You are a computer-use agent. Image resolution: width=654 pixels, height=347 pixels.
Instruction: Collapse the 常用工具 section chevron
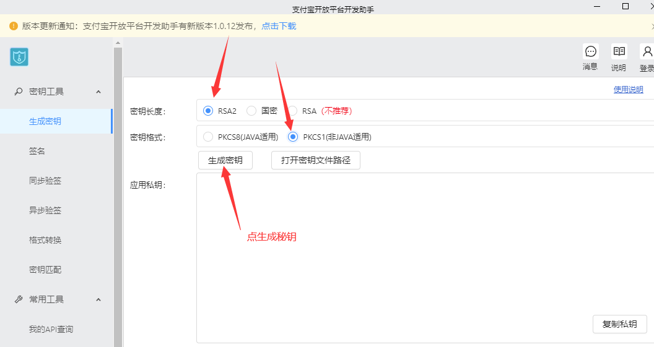coord(98,299)
